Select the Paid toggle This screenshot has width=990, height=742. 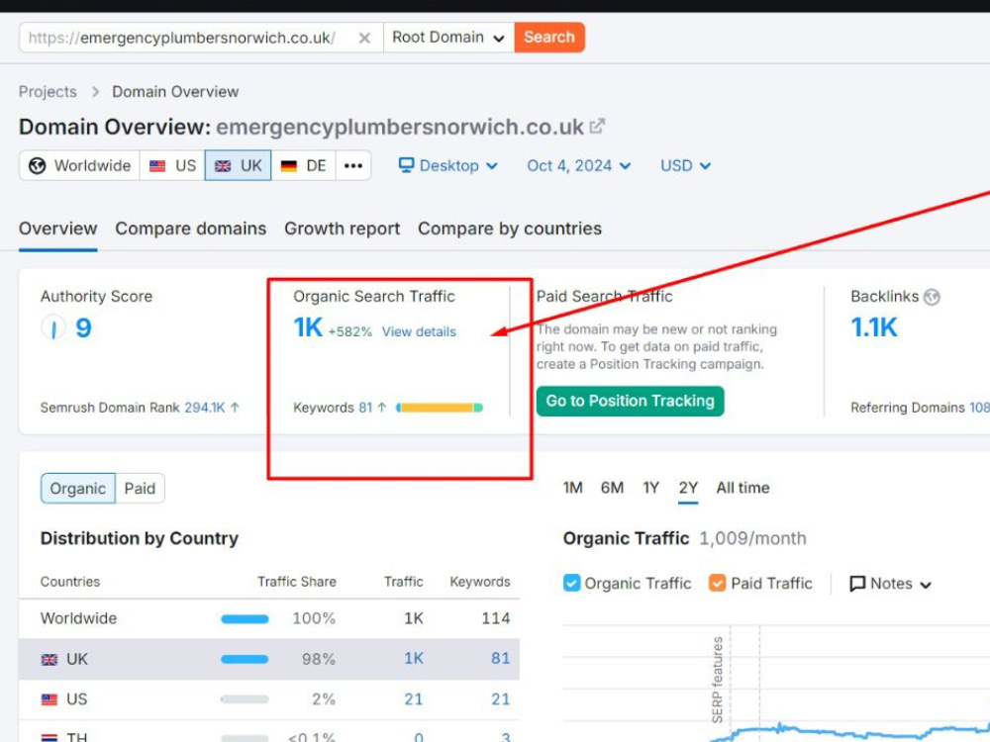coord(140,489)
